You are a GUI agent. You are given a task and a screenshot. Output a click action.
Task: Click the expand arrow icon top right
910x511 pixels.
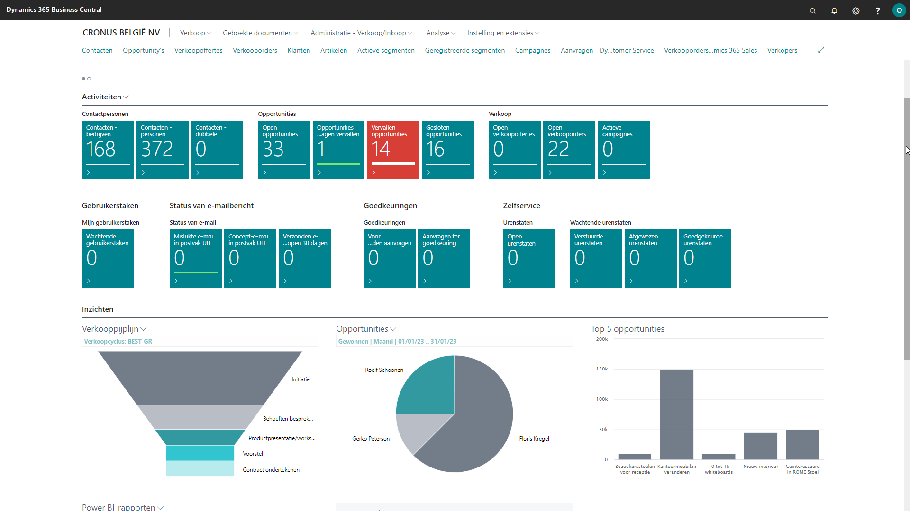pyautogui.click(x=821, y=49)
